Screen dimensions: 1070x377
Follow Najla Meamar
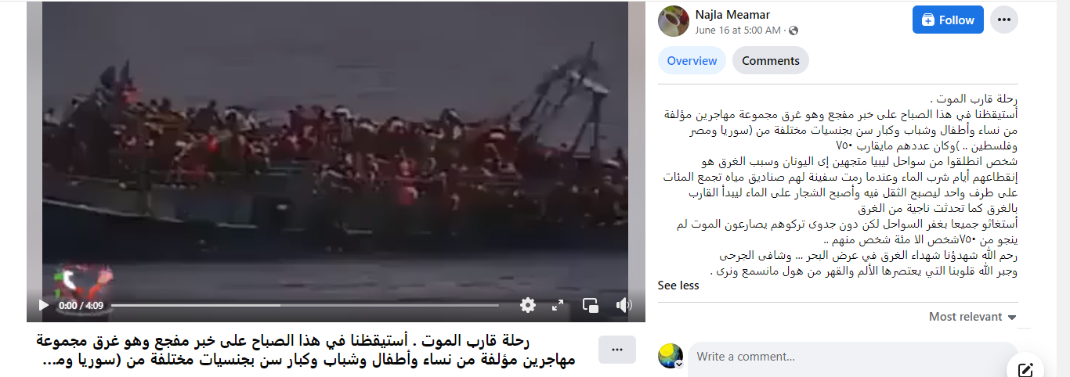[x=948, y=20]
